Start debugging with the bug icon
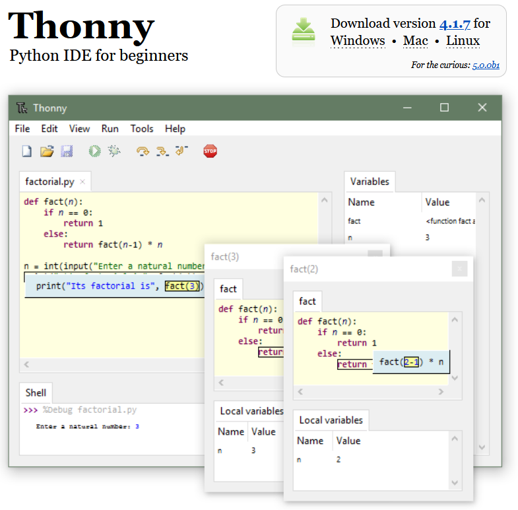518x510 pixels. coord(114,151)
